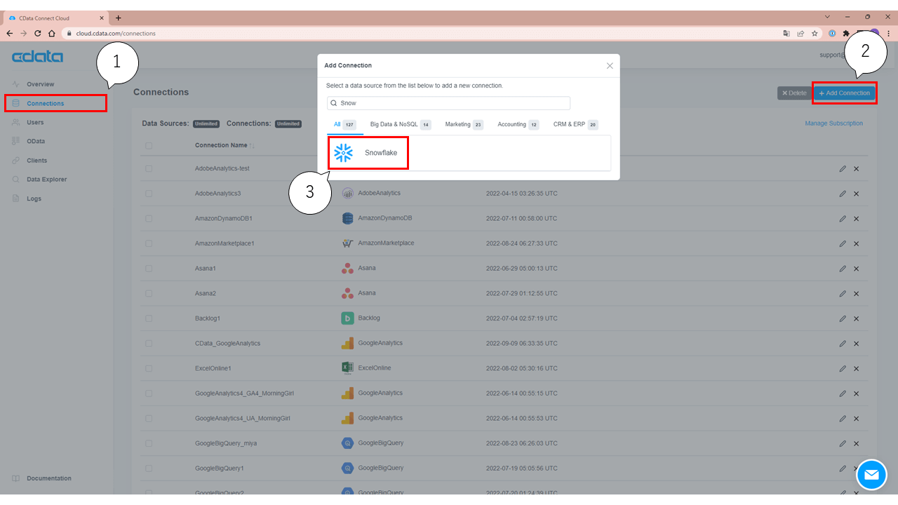
Task: Edit the Asana2 connection
Action: click(x=843, y=293)
